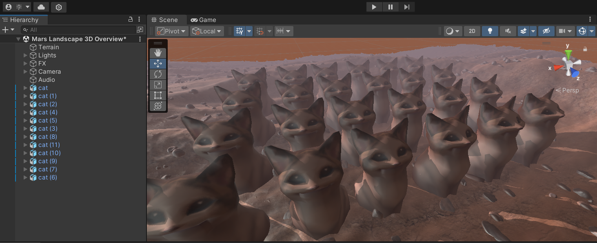
Task: Click the cat (8) prefab cube icon
Action: (33, 137)
